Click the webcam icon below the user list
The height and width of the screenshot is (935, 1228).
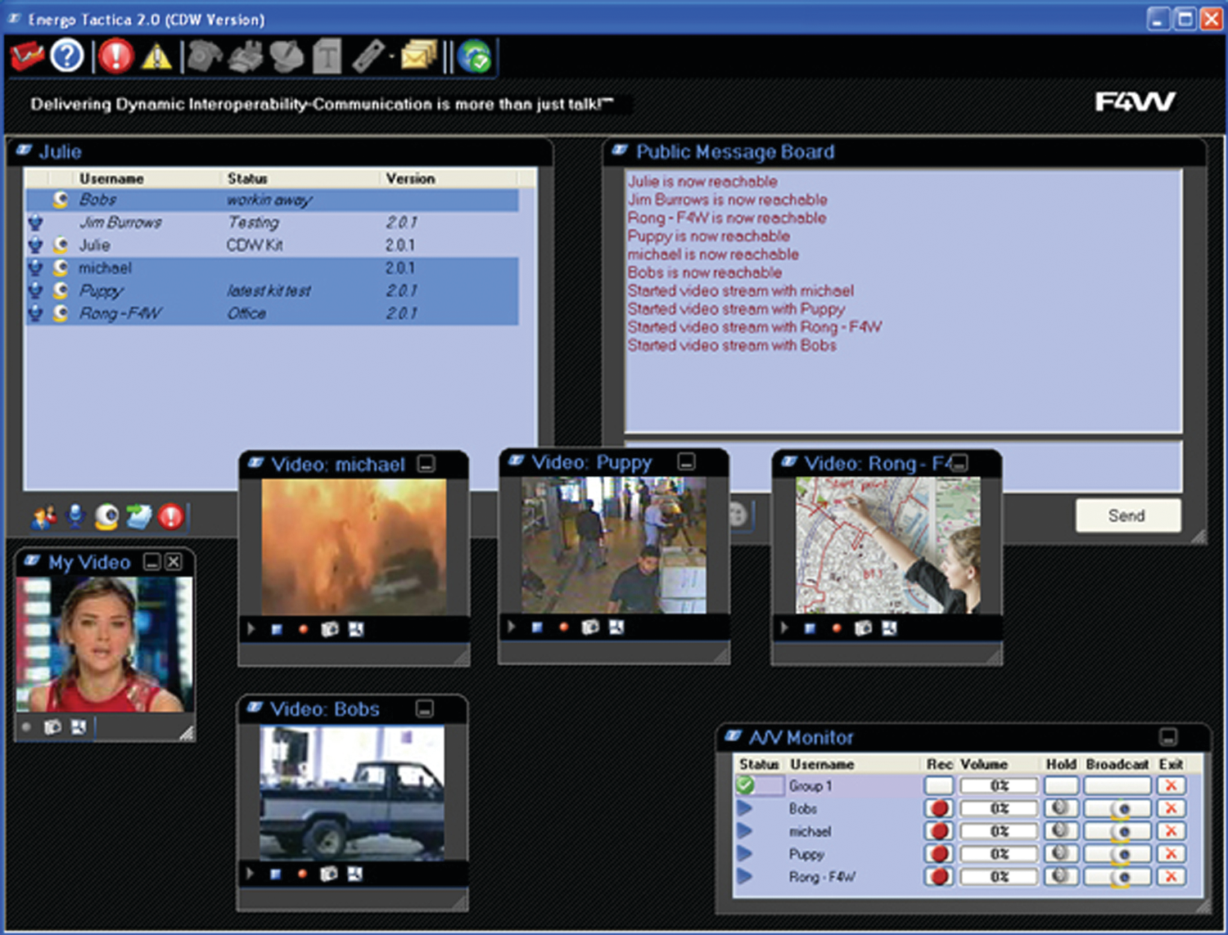pos(106,516)
